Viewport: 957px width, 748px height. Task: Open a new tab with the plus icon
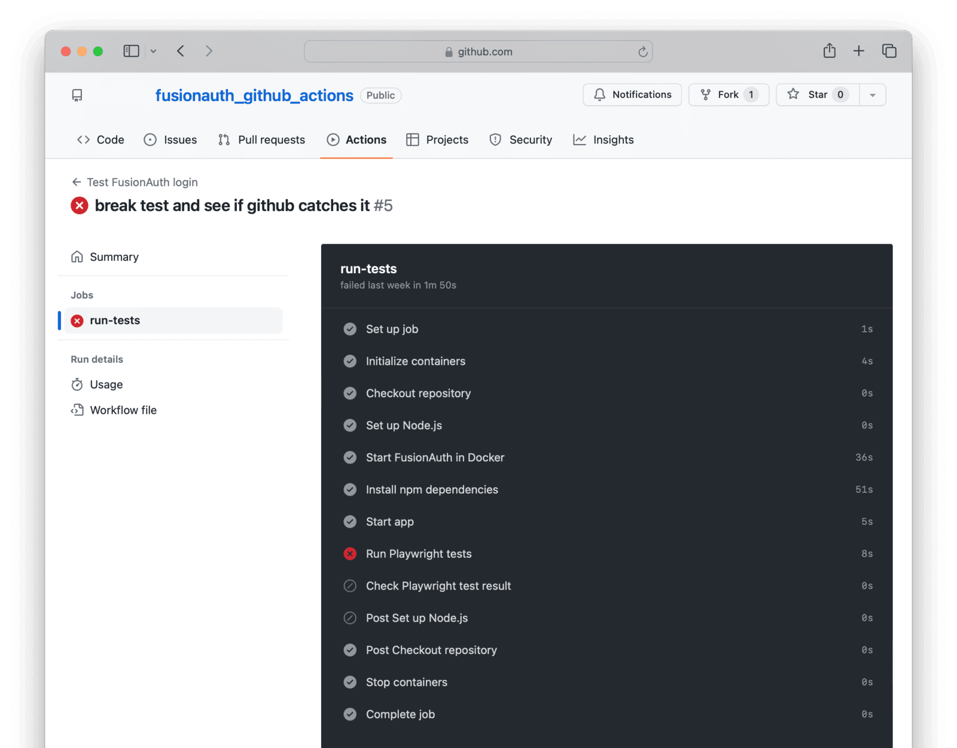click(859, 51)
